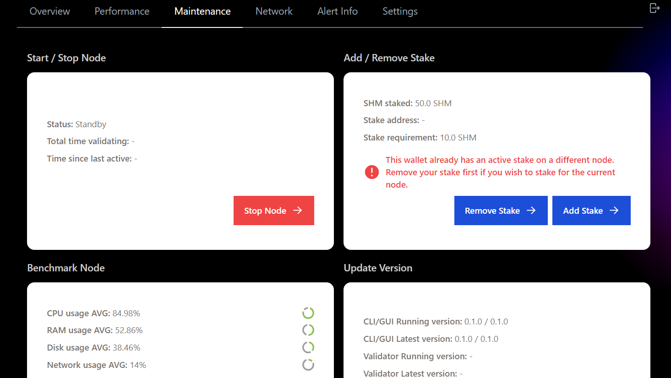671x378 pixels.
Task: Click 'CLI/GUI Latest version' line
Action: click(431, 339)
